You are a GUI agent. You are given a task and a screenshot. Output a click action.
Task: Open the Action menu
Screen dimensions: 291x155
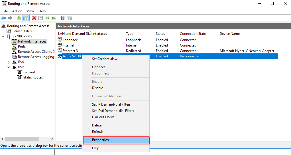tap(17, 11)
